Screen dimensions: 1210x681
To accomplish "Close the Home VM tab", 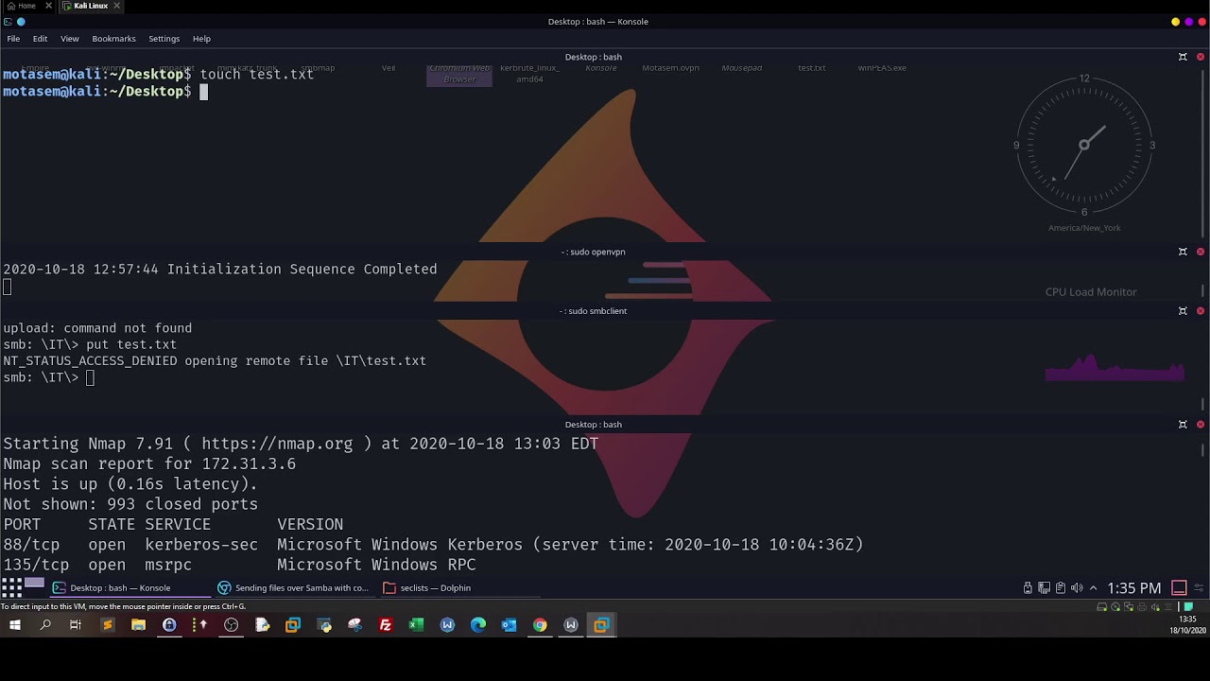I will (48, 6).
